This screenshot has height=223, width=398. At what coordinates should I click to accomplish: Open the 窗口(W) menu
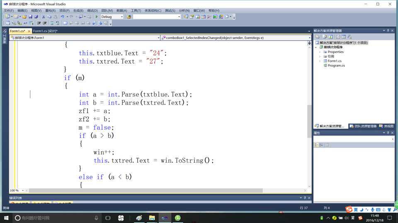tap(199, 11)
